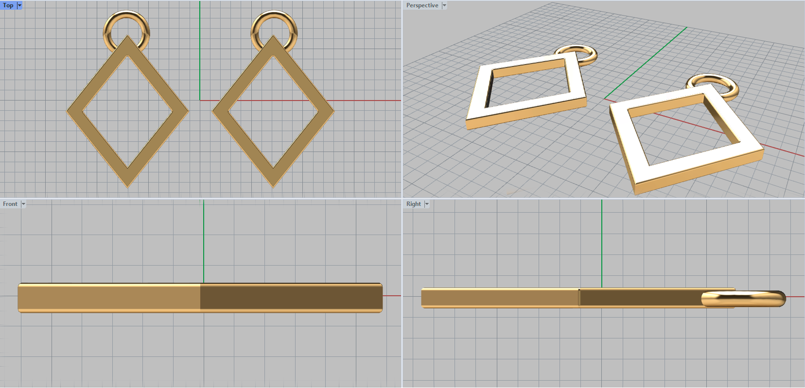Expand the Right viewport dropdown arrow
Screen dimensions: 805x388
tap(427, 204)
